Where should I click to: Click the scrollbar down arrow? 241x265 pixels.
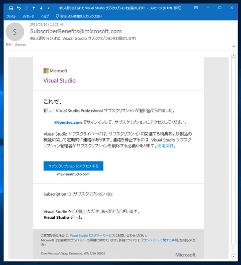click(233, 256)
